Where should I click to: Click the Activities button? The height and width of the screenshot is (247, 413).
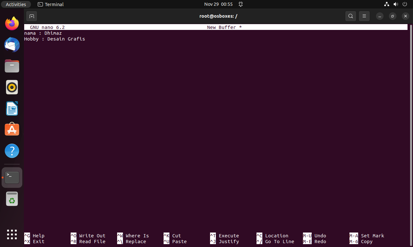tap(16, 4)
